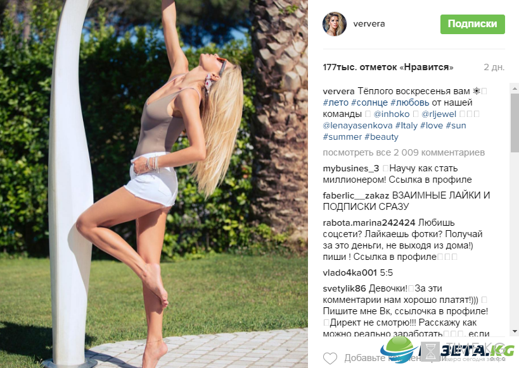Open the ververa username in the header

point(369,24)
